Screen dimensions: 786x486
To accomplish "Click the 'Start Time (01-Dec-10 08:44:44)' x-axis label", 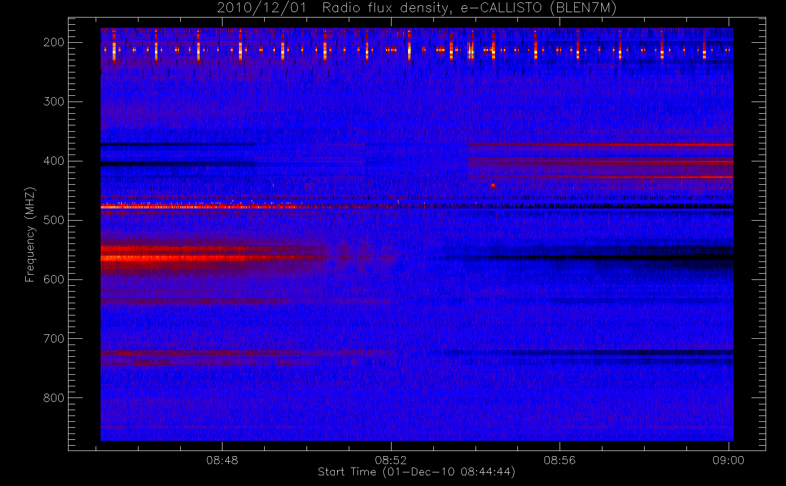I will click(x=416, y=472).
